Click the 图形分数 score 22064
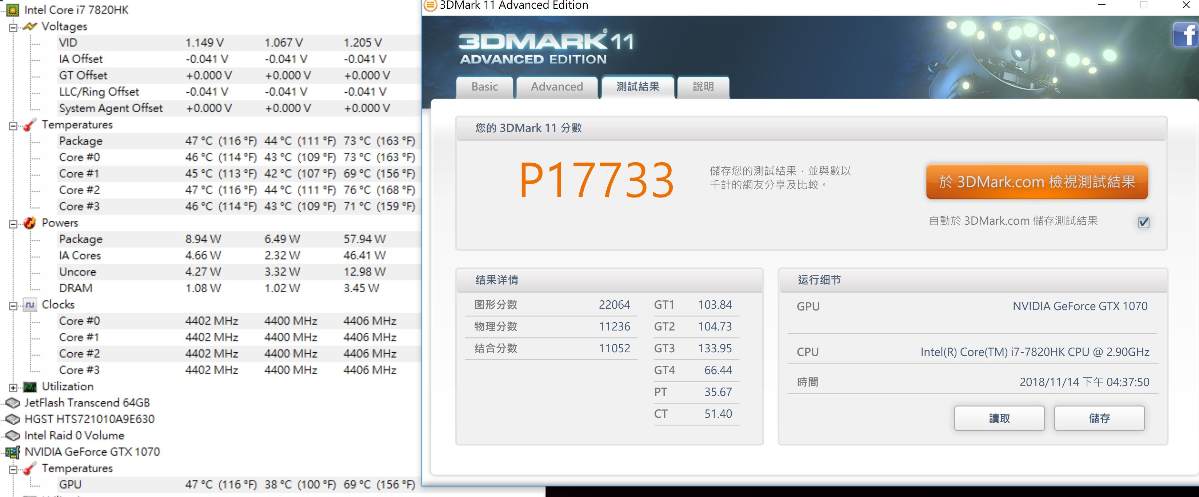1199x497 pixels. coord(614,305)
